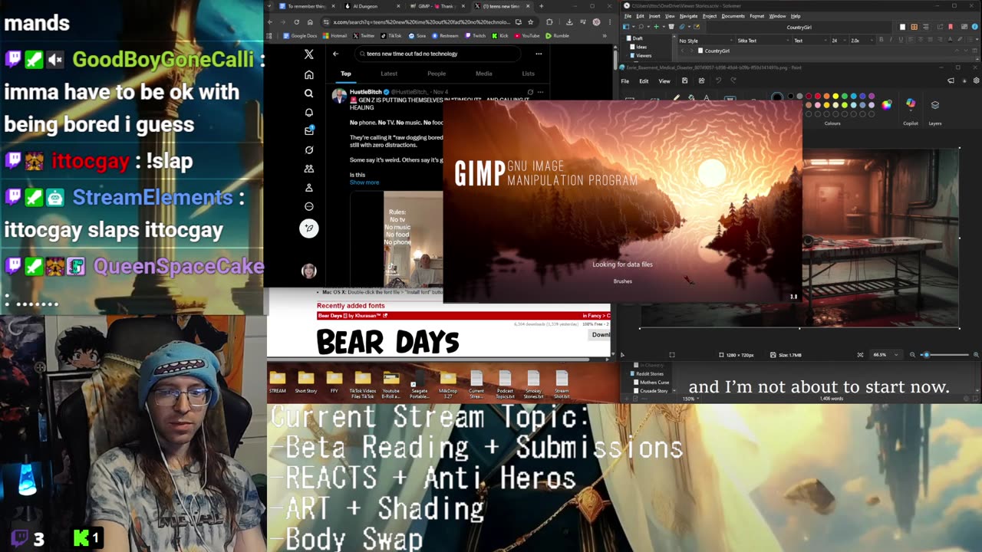Open Scrivener inspector blue info icon
Image resolution: width=982 pixels, height=552 pixels.
pos(974,27)
